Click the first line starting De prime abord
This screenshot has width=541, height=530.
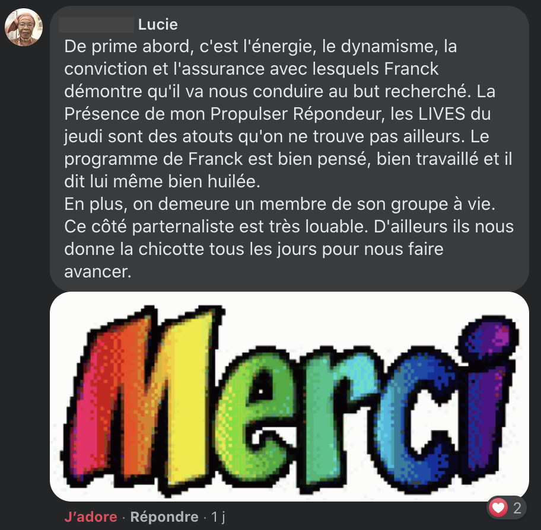pos(260,47)
